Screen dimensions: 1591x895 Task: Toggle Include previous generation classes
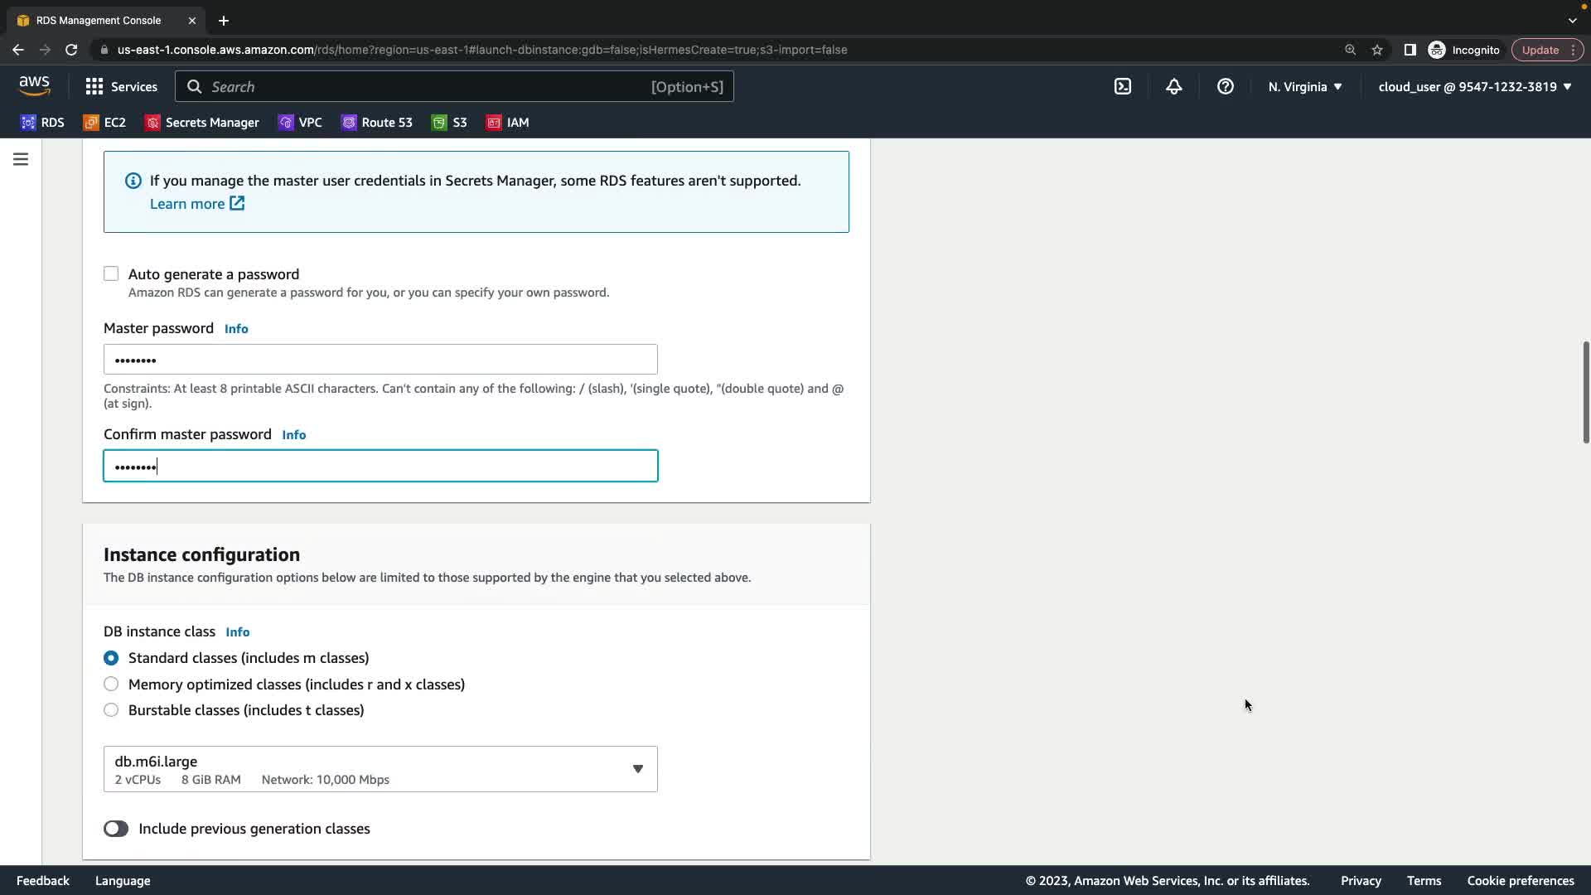(x=116, y=829)
